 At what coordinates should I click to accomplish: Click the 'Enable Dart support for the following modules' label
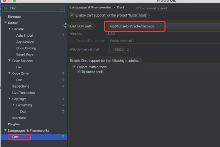coord(105,61)
